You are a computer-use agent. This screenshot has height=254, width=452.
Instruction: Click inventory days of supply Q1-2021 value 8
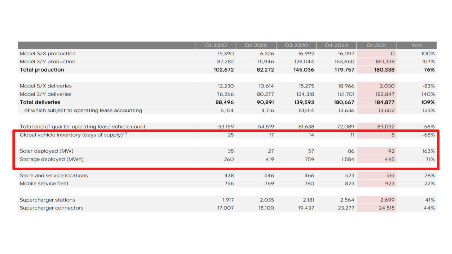[x=393, y=135]
